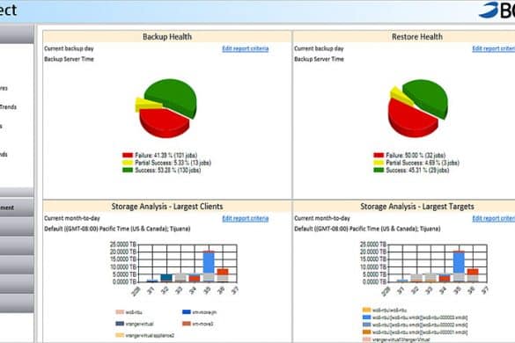Click tallest blue bar in Largest Targets chart
This screenshot has width=515, height=343.
click(459, 263)
